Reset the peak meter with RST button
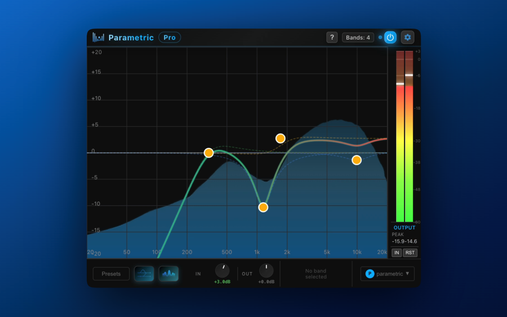This screenshot has width=507, height=317. pyautogui.click(x=410, y=252)
